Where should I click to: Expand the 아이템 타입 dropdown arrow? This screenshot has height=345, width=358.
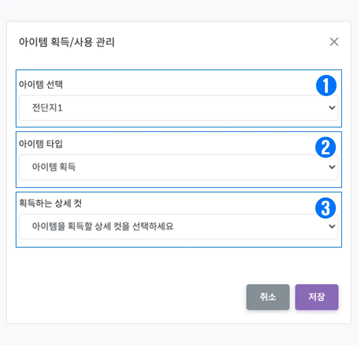(x=332, y=167)
